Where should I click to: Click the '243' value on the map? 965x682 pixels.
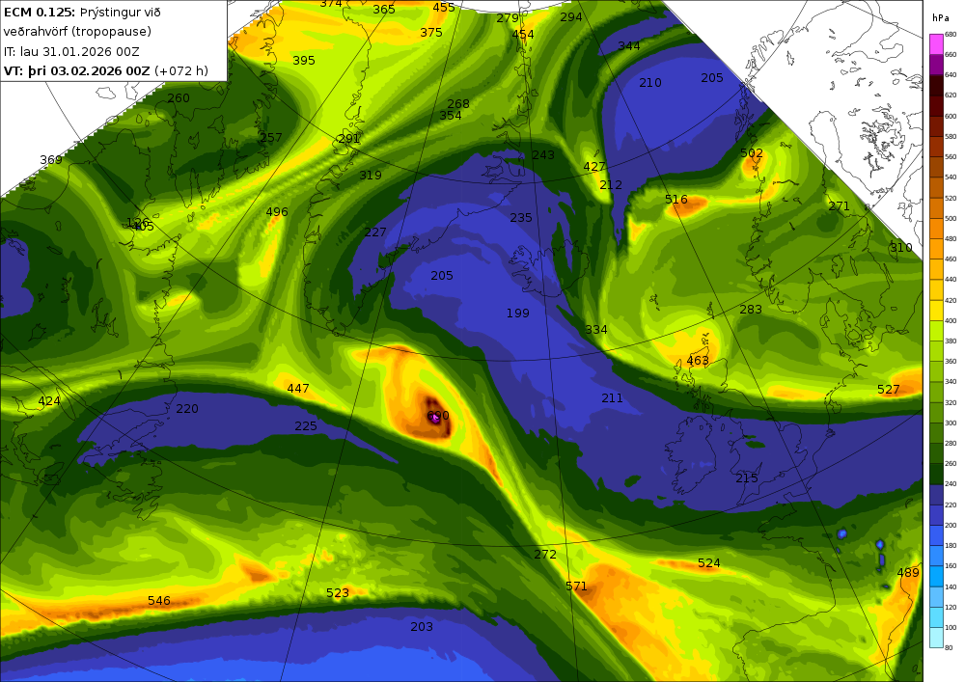click(x=542, y=155)
